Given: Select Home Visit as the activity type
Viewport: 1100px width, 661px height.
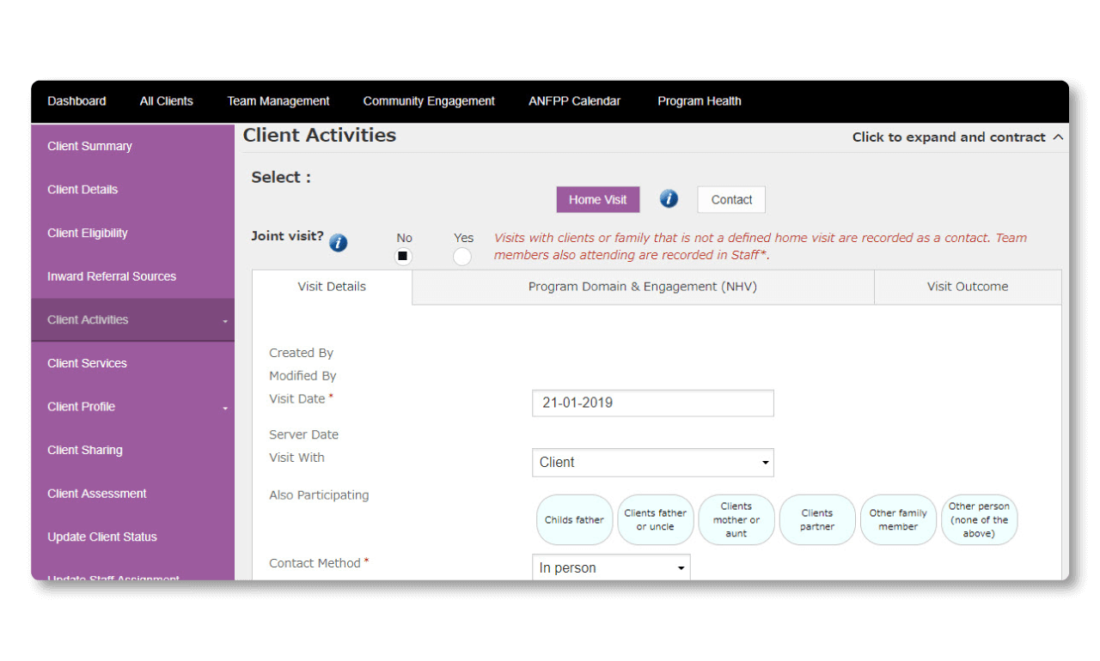Looking at the screenshot, I should [x=597, y=199].
